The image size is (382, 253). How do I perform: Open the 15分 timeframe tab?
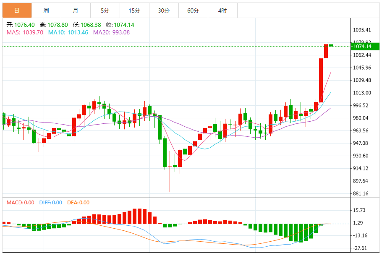(134, 10)
